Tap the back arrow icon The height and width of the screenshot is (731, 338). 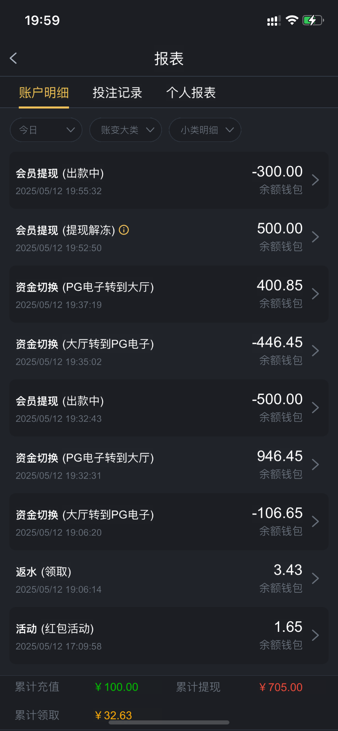(13, 58)
